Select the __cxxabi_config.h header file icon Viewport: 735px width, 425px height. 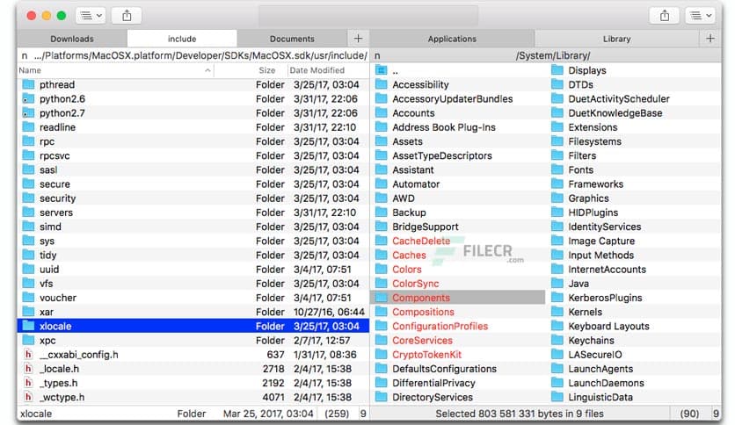29,355
